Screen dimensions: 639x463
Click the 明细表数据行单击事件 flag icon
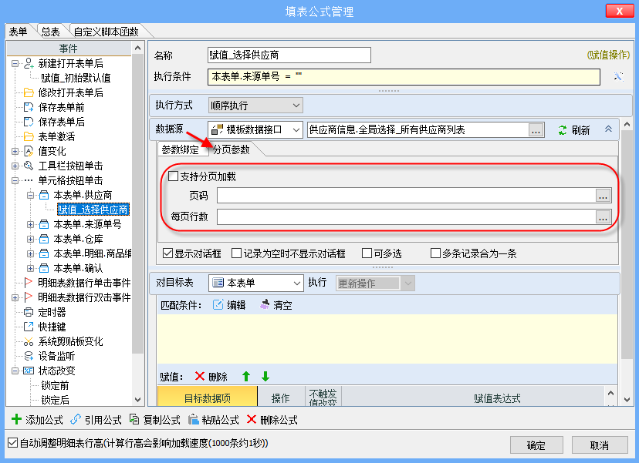29,283
